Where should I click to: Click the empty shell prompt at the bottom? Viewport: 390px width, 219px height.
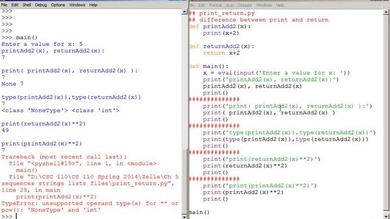click(x=7, y=217)
